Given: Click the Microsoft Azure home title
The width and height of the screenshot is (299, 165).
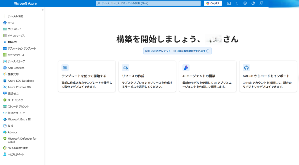Looking at the screenshot, I should tap(25, 3).
